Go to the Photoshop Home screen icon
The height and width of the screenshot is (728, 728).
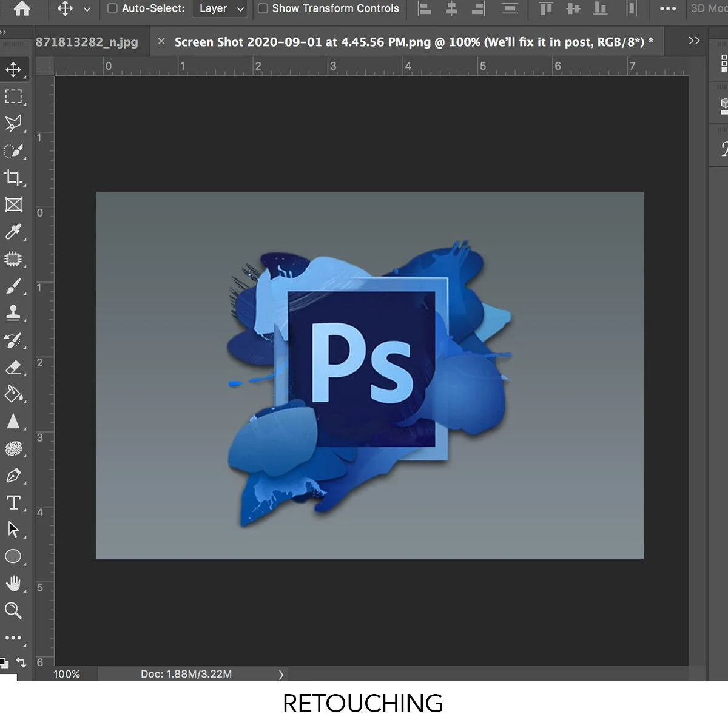pyautogui.click(x=22, y=8)
